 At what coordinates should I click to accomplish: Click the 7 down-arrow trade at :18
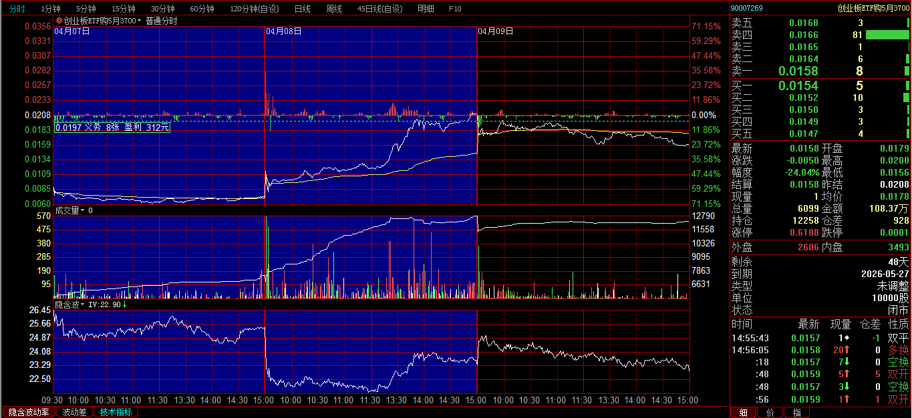(845, 362)
